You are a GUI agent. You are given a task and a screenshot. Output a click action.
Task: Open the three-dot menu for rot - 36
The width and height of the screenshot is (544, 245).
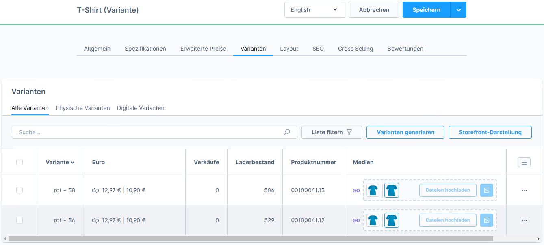tap(524, 221)
